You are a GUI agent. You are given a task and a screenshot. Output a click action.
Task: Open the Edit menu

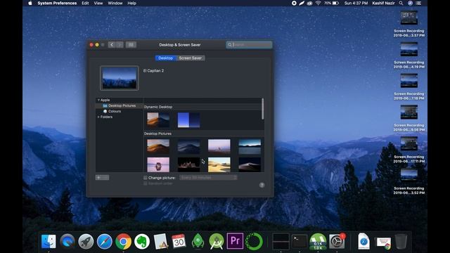click(x=85, y=3)
